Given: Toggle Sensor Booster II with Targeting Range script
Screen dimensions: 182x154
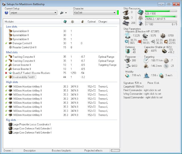Looking at the screenshot, I should coord(6,65).
